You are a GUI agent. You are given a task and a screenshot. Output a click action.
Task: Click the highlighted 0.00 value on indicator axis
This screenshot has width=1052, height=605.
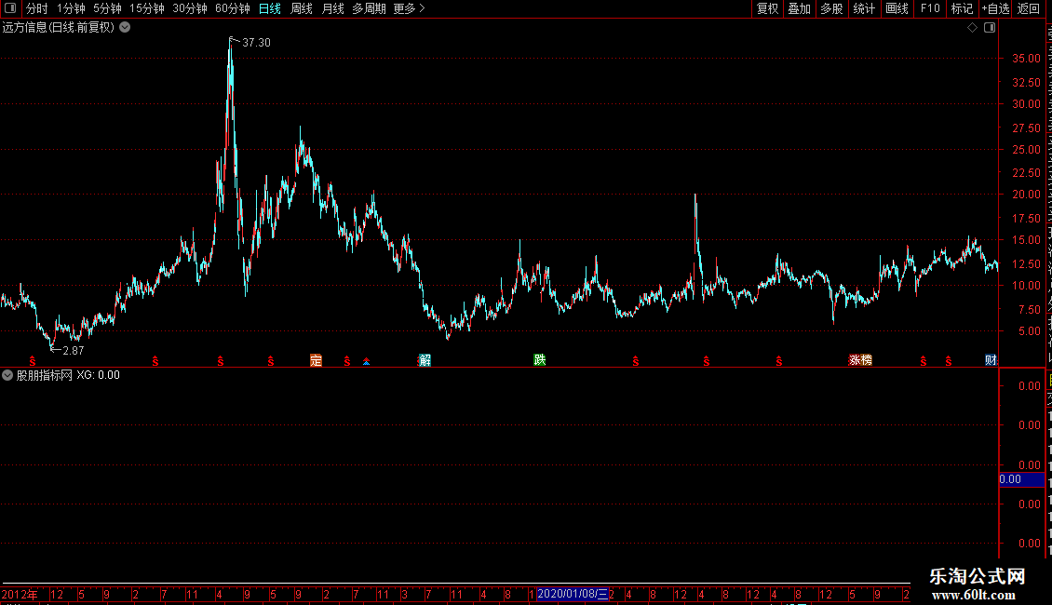1021,479
